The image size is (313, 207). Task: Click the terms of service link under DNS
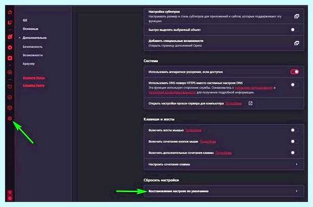click(254, 87)
